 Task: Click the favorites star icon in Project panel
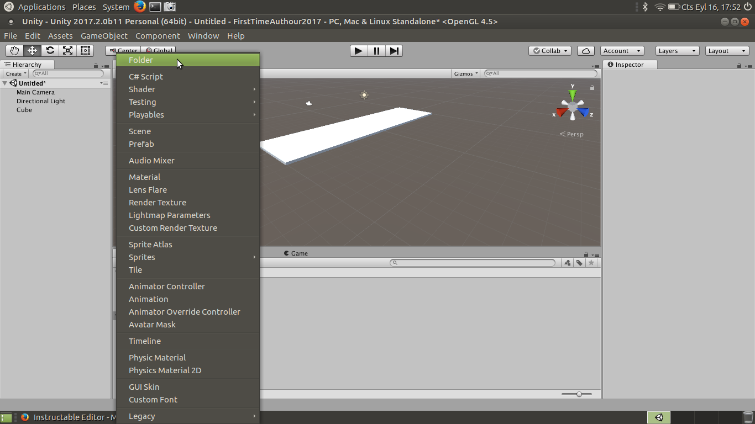(x=591, y=263)
